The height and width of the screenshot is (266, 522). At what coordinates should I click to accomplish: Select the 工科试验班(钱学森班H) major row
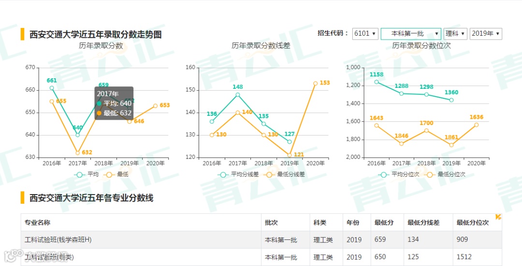261,240
